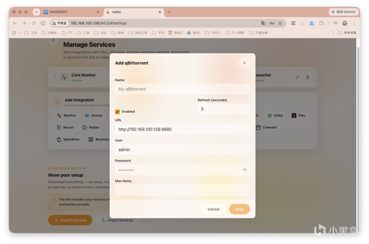Open a new browser tab
369x244 pixels.
coord(169,12)
